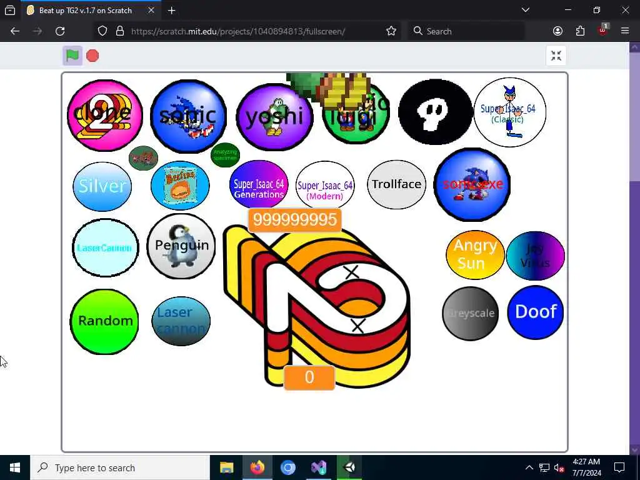The height and width of the screenshot is (480, 640).
Task: Show site info via padlock icon
Action: click(x=120, y=31)
